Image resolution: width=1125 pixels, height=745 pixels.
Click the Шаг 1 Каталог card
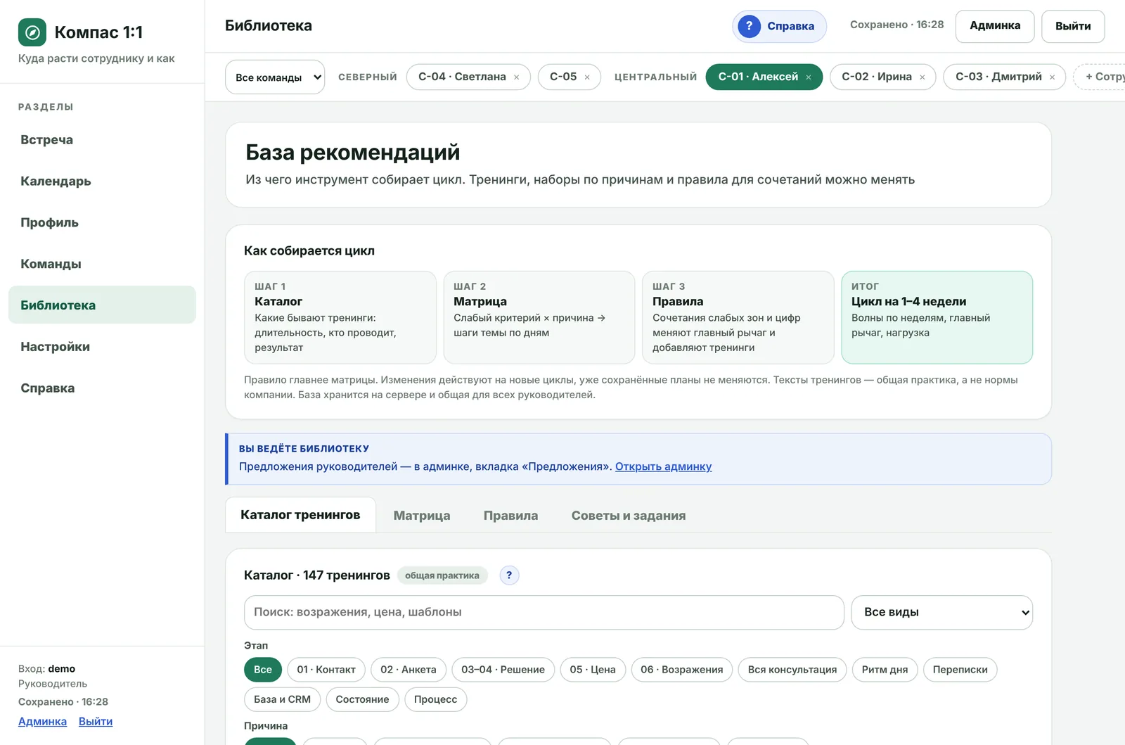(x=340, y=317)
